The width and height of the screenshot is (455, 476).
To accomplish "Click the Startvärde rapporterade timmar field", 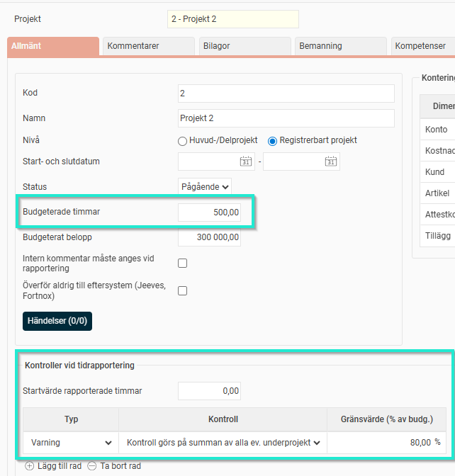I will click(x=209, y=390).
